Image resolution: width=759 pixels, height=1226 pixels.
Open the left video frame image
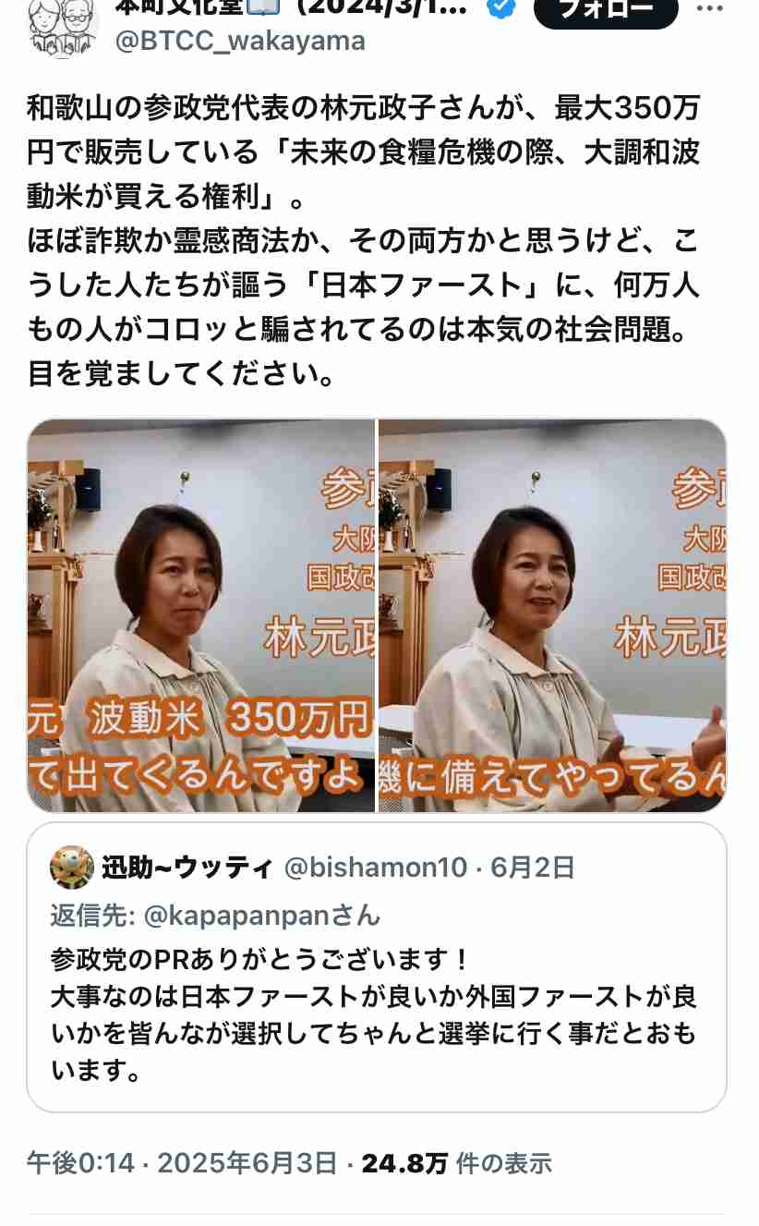coord(200,615)
